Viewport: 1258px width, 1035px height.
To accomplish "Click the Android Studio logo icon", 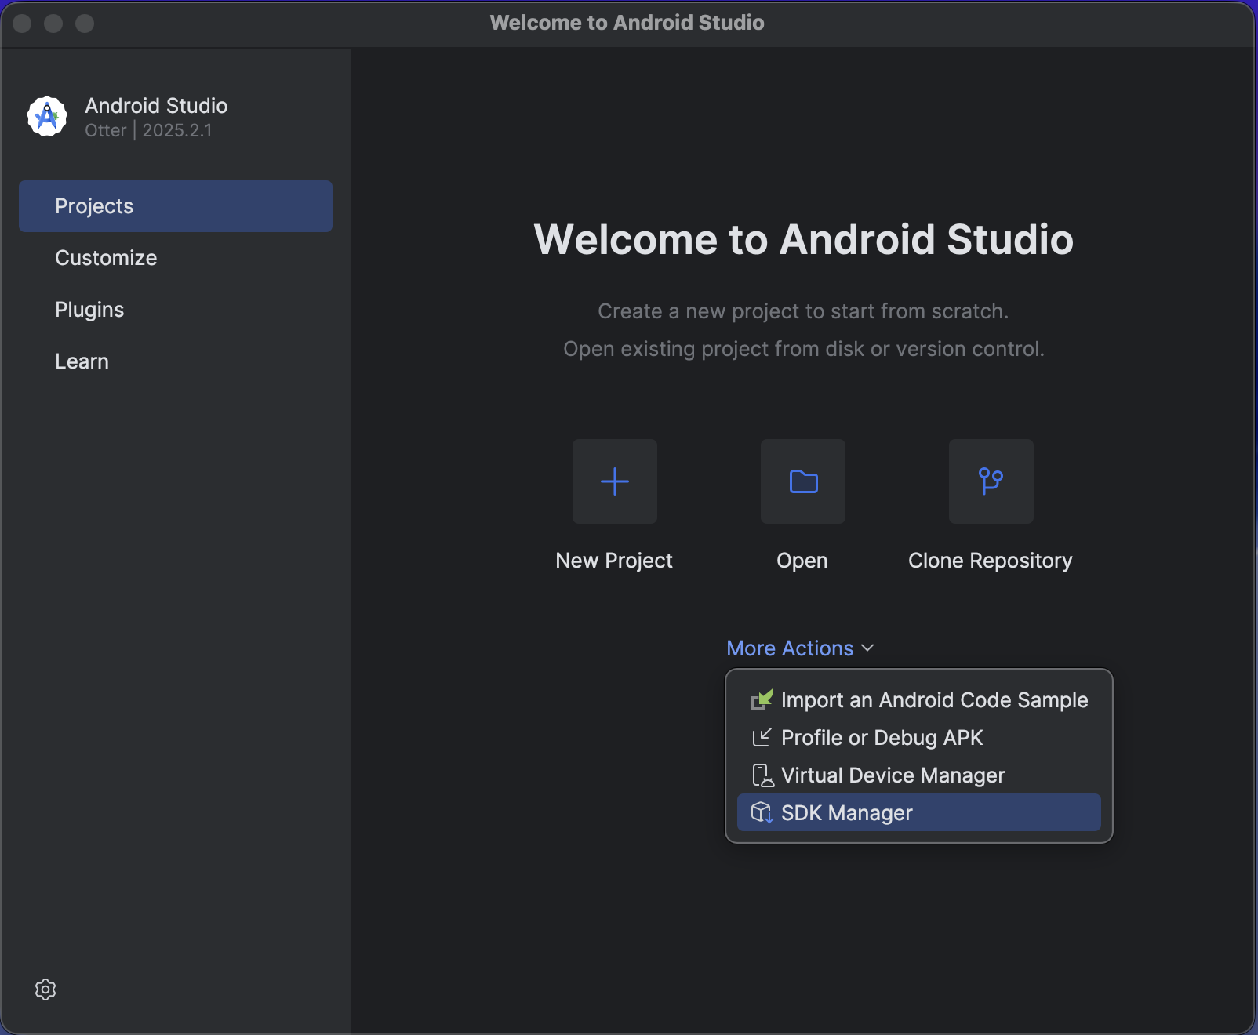I will click(x=47, y=116).
